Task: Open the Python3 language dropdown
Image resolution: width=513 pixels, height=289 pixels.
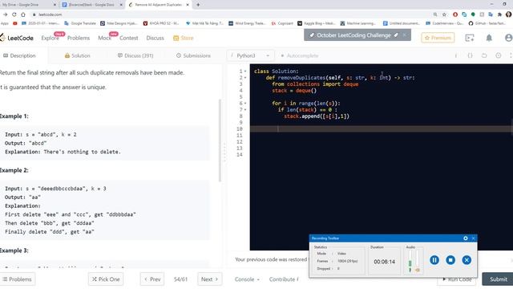Action: click(250, 55)
